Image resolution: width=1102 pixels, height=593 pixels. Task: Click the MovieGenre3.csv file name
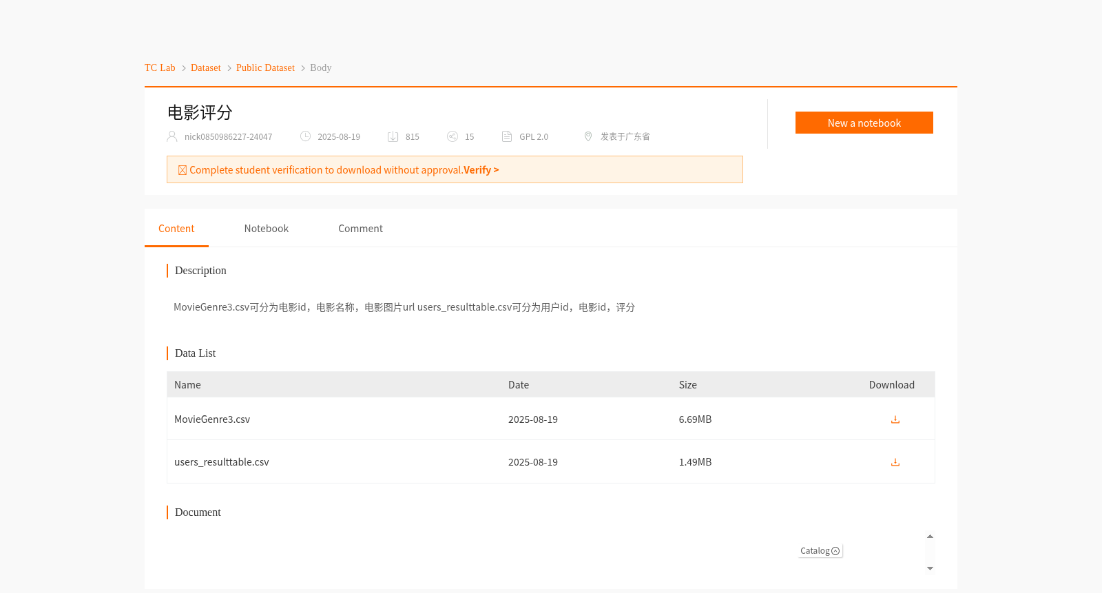click(x=212, y=419)
